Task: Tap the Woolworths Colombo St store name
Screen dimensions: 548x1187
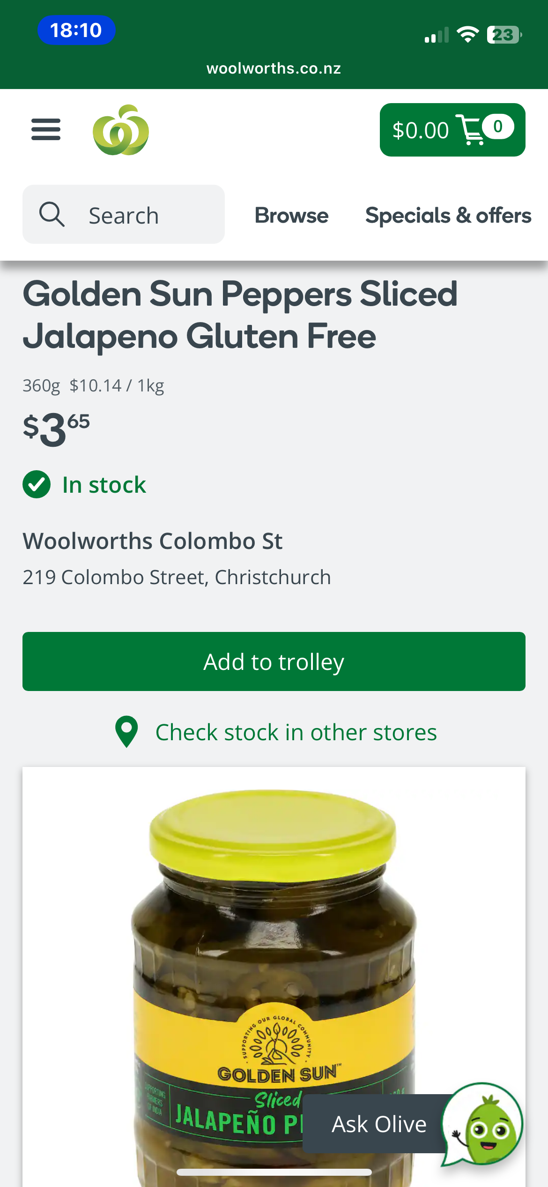Action: click(x=153, y=541)
